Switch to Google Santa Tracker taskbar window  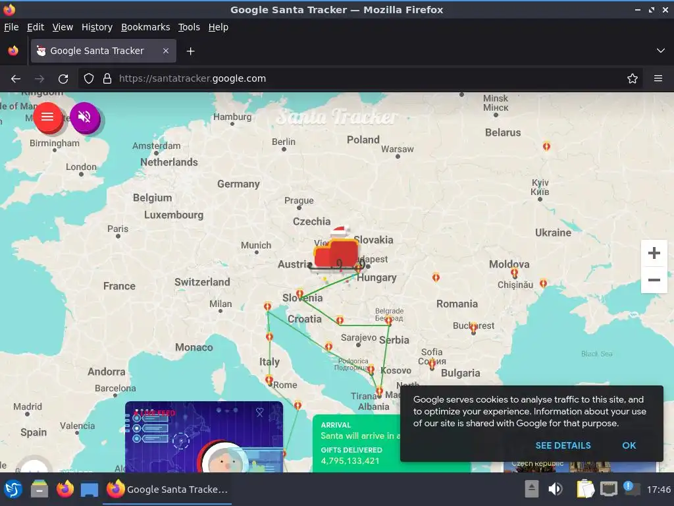[x=167, y=490]
